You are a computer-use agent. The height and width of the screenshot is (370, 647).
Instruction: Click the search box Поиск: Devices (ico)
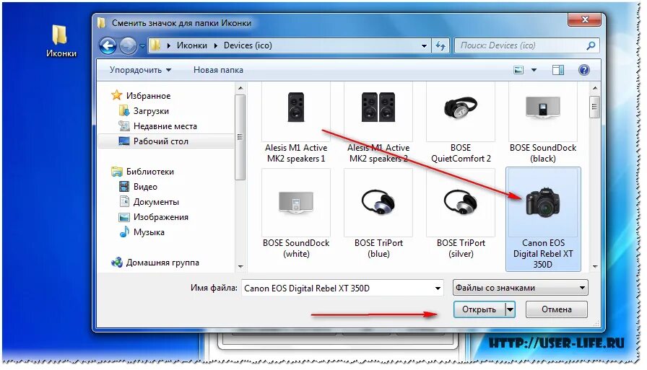[x=527, y=45]
